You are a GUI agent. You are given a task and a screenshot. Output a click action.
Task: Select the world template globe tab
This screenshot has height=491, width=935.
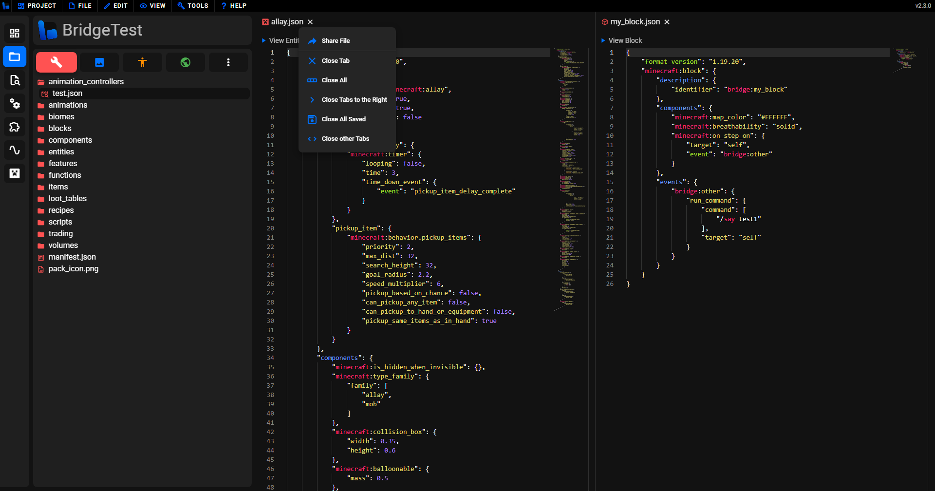185,62
